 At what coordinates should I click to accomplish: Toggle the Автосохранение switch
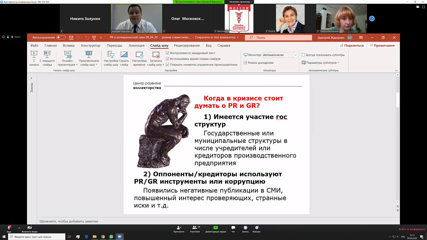point(61,37)
